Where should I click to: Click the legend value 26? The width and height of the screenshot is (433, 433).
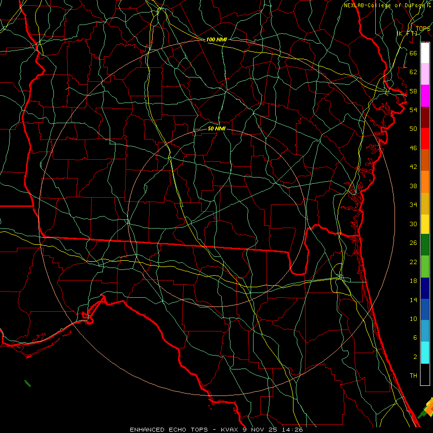[413, 243]
